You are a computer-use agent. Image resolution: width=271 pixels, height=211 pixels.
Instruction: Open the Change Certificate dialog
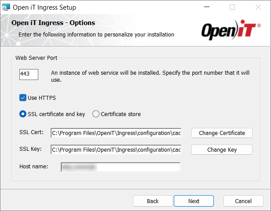coord(222,133)
